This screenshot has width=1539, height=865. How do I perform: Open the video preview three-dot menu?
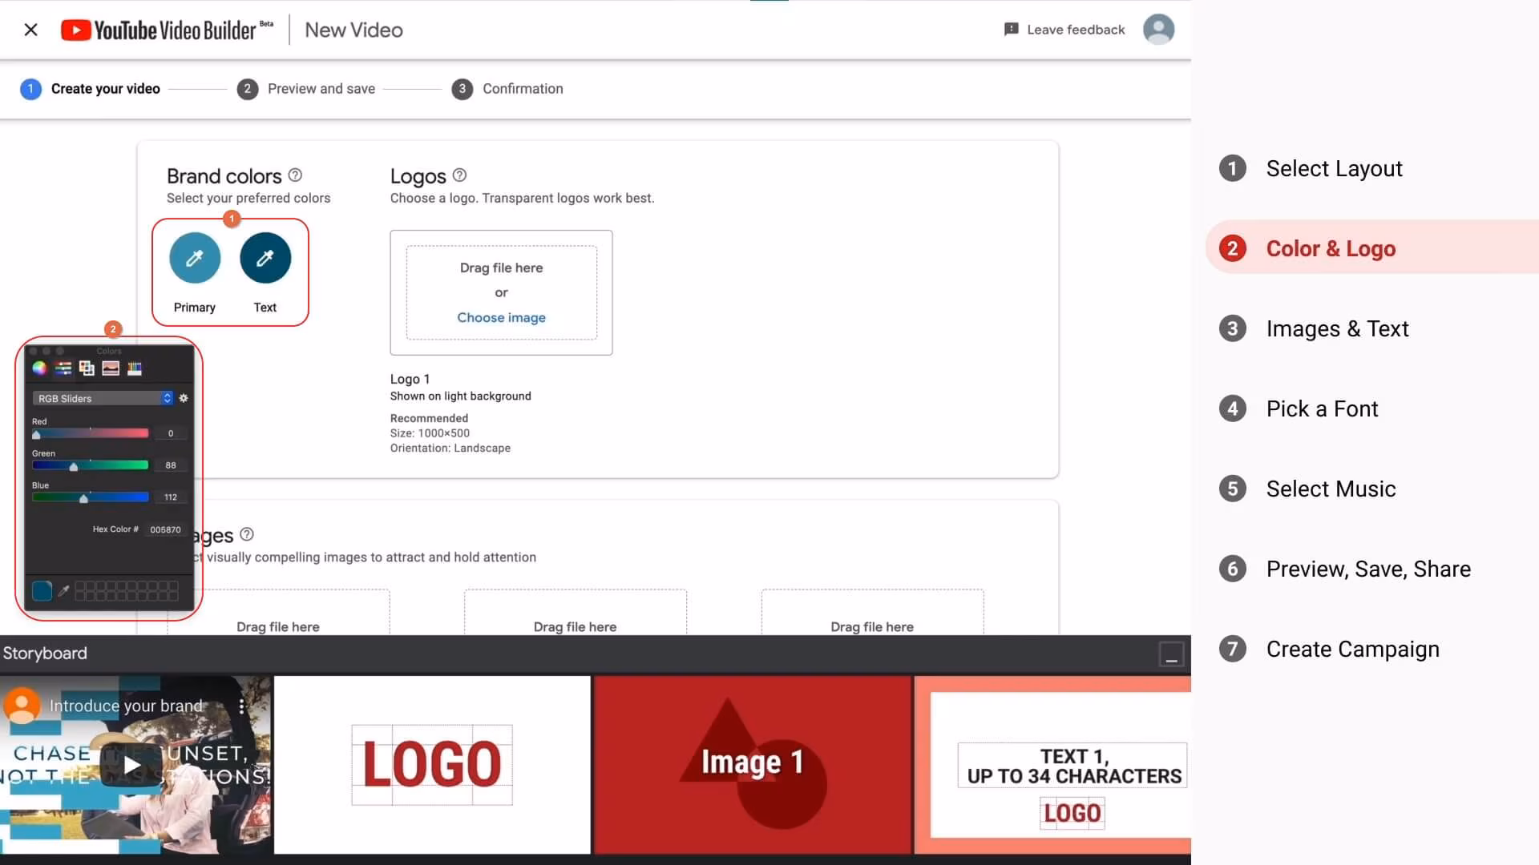(241, 706)
